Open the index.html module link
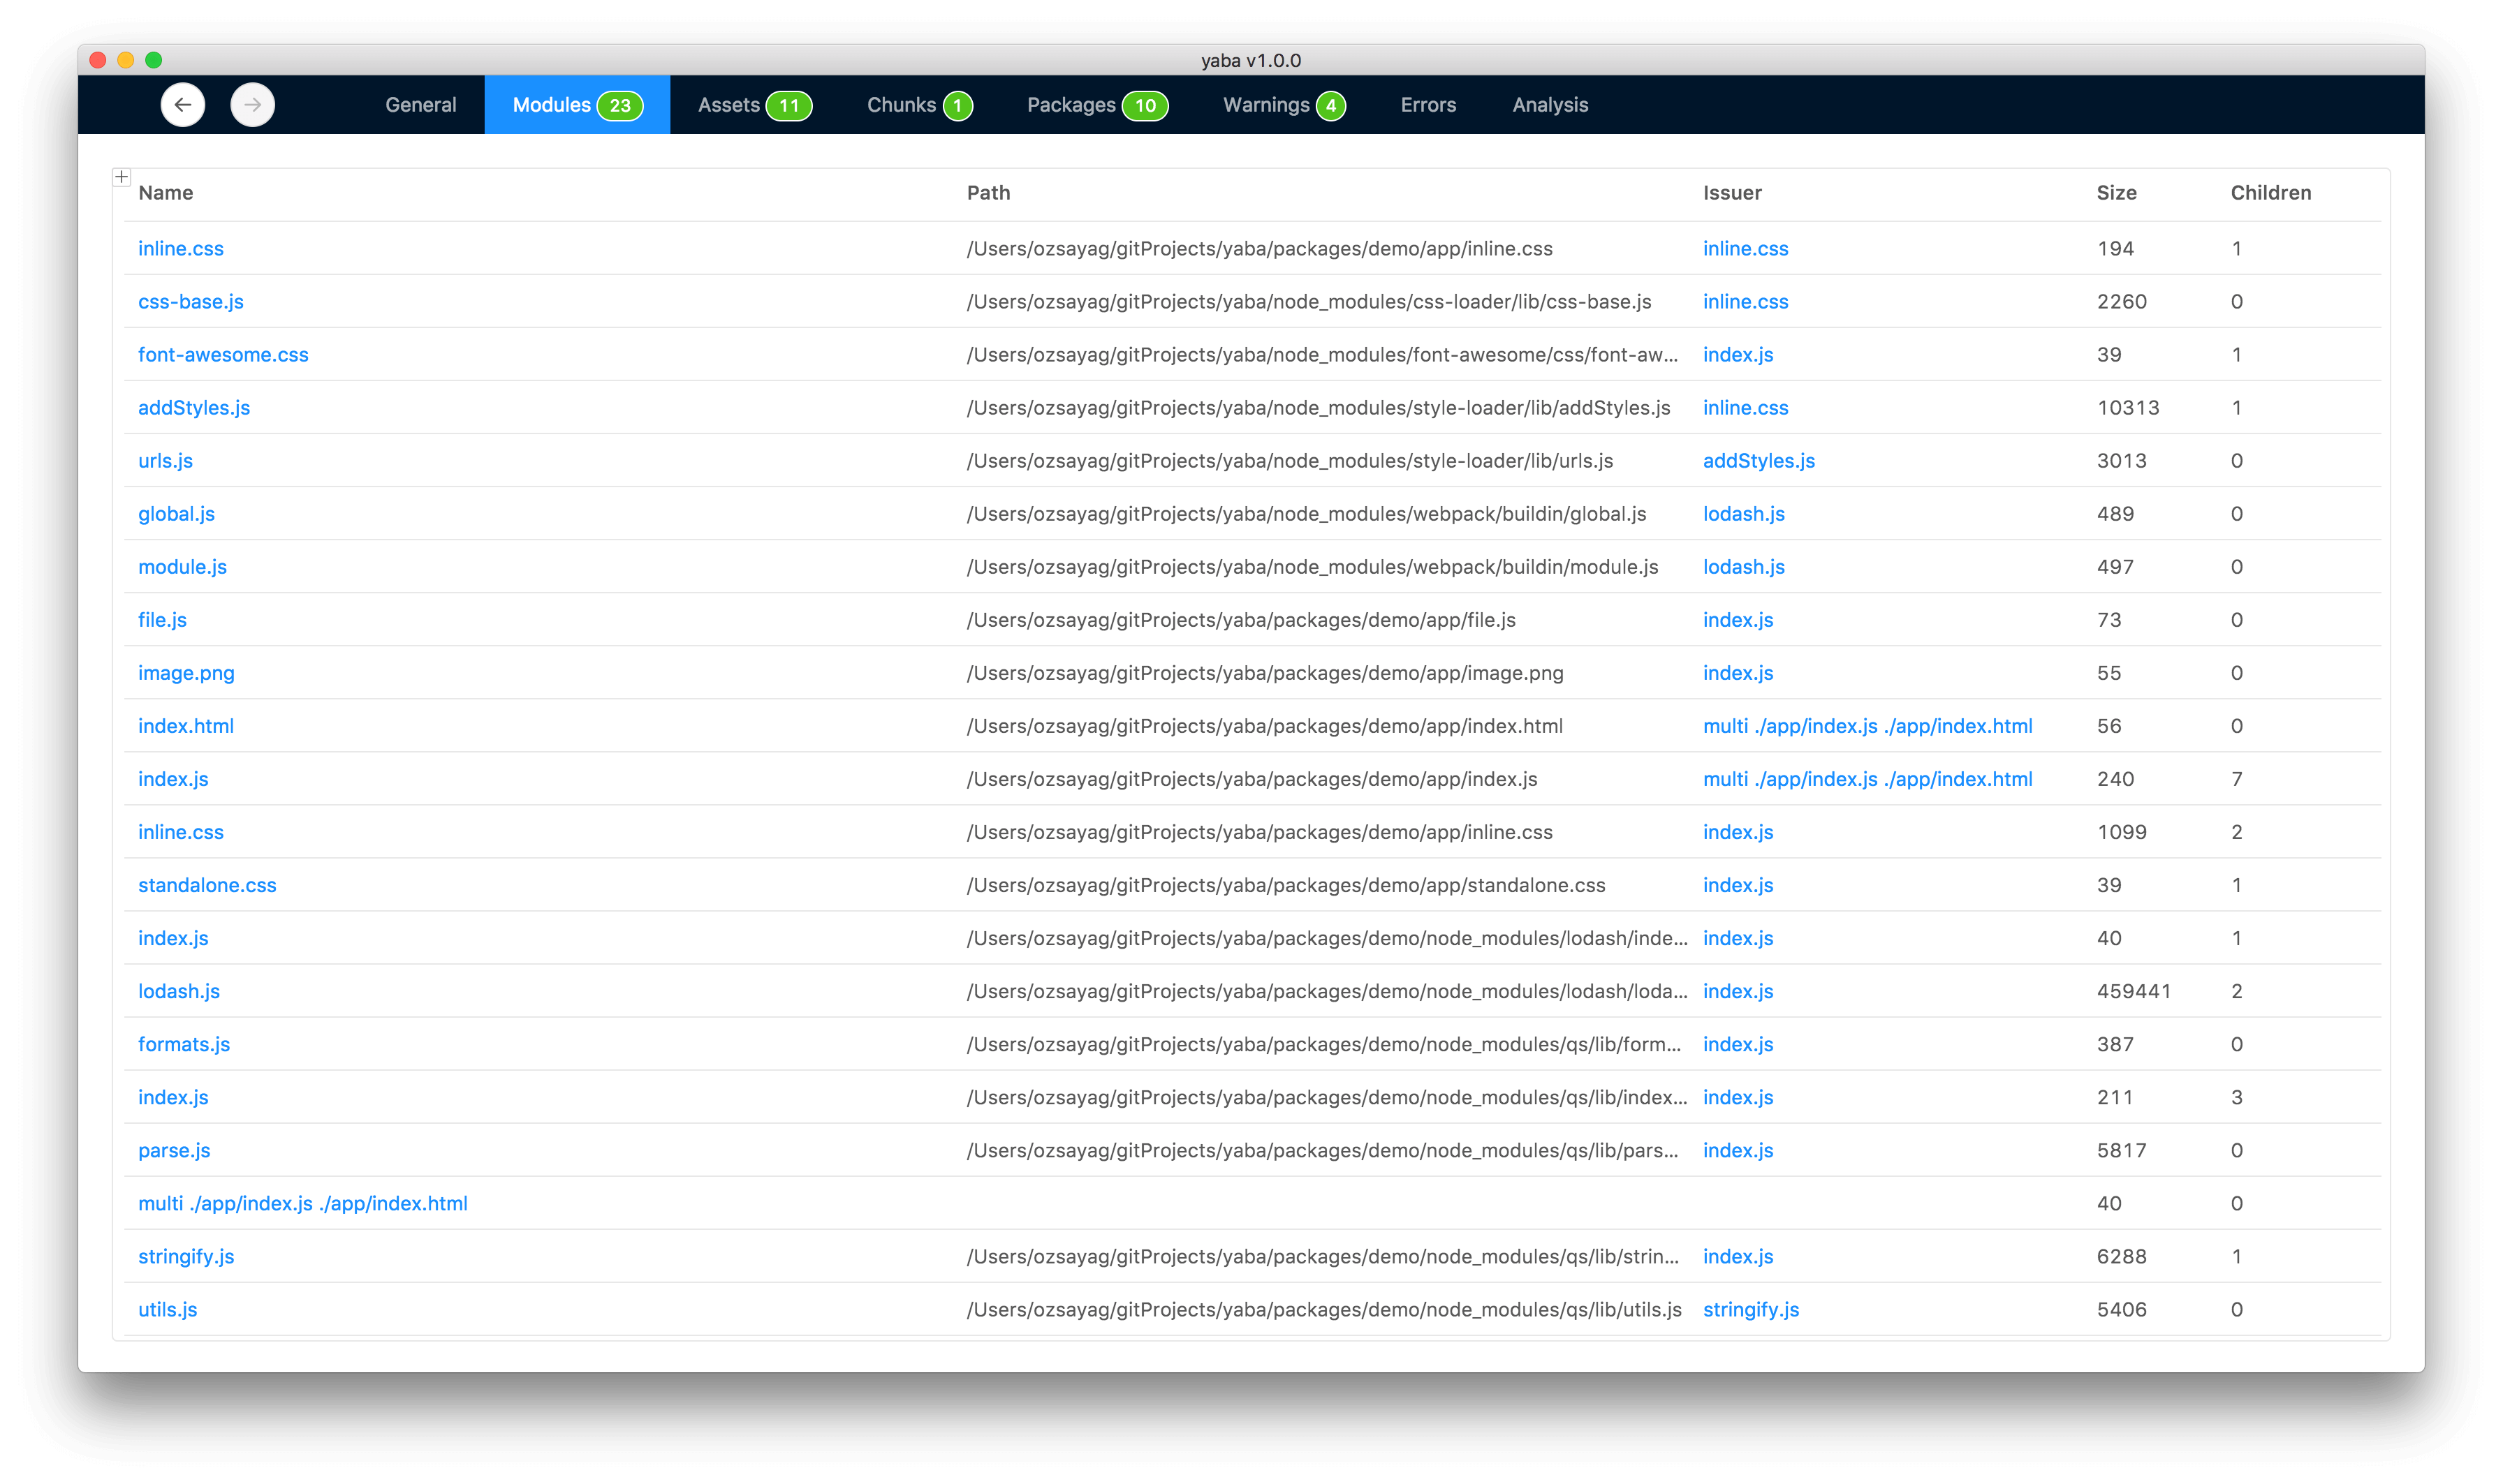The height and width of the screenshot is (1484, 2503). click(186, 726)
